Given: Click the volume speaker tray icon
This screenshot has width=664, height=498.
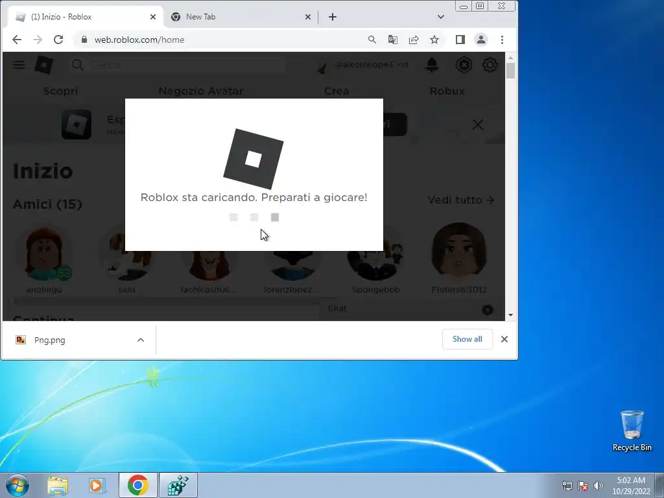Looking at the screenshot, I should click(x=599, y=486).
